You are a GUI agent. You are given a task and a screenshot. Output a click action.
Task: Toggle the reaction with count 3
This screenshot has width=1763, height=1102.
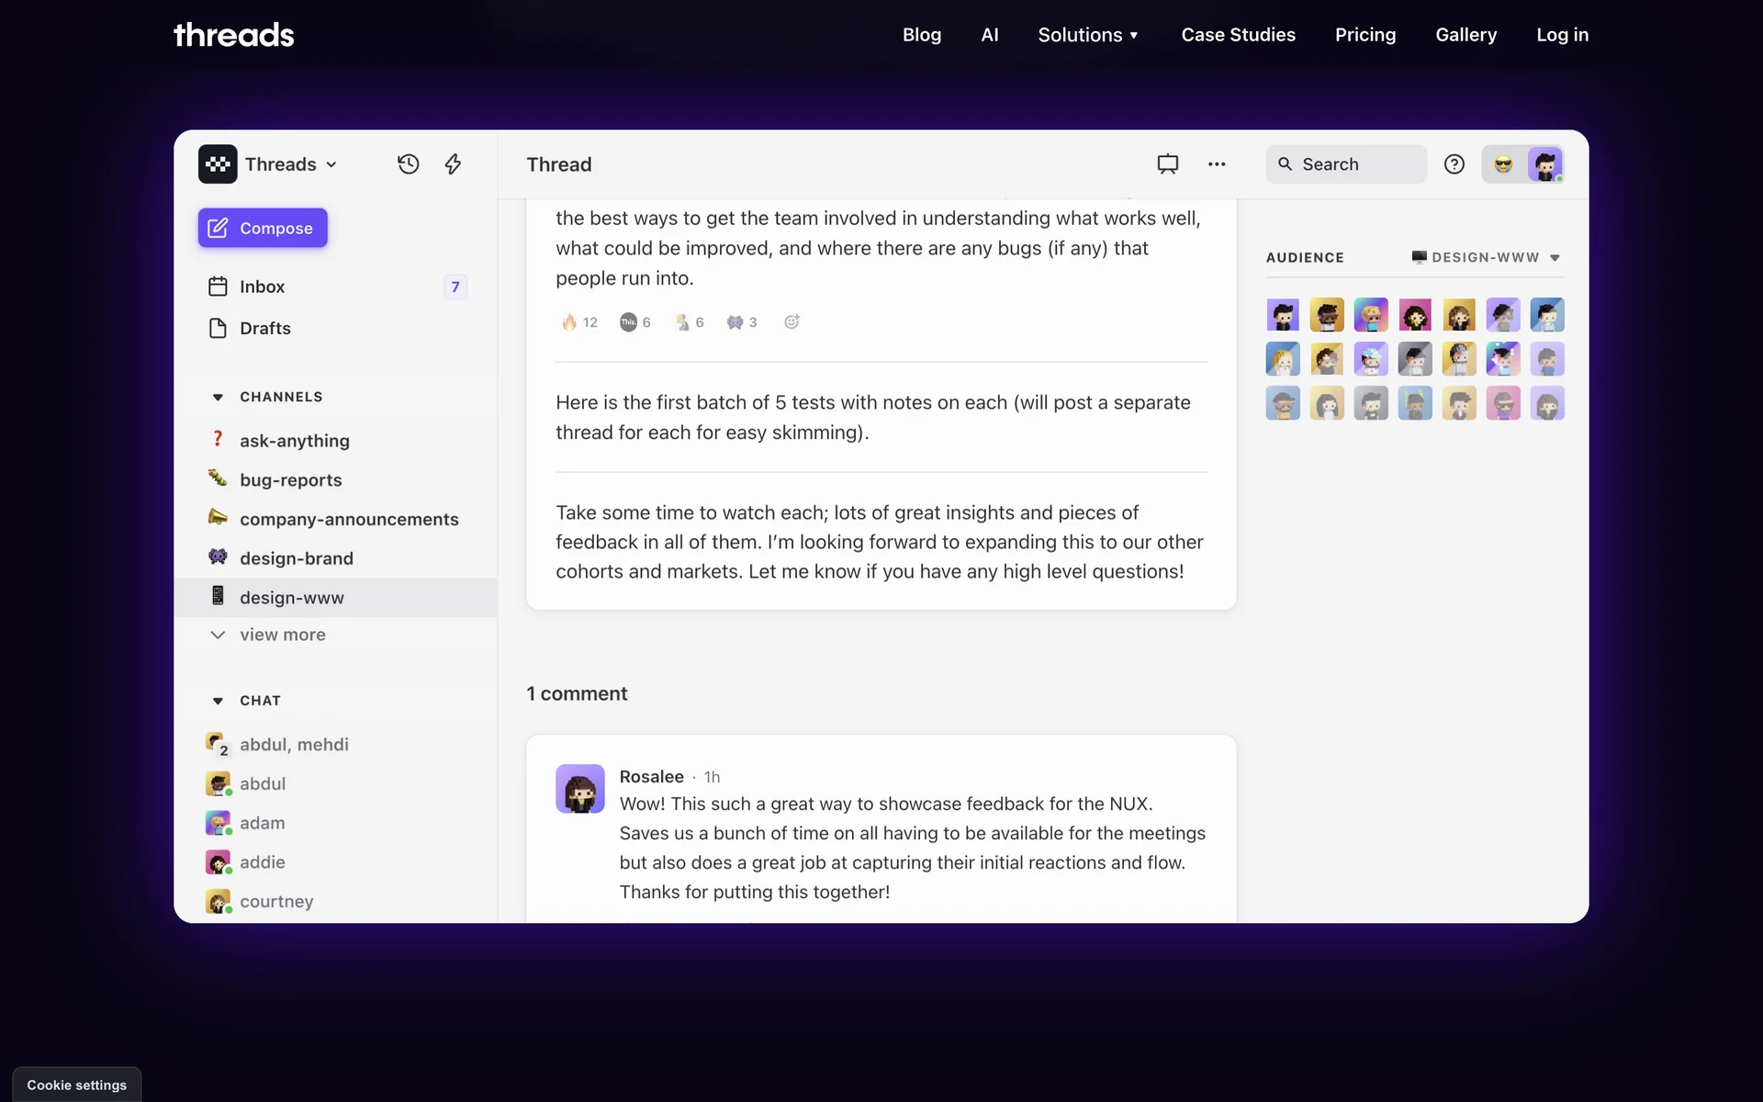(x=742, y=322)
